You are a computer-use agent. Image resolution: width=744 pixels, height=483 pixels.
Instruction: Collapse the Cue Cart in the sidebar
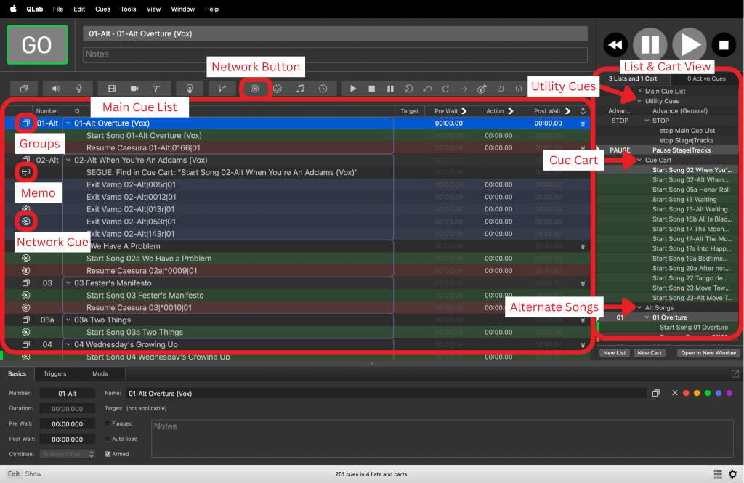coord(639,160)
